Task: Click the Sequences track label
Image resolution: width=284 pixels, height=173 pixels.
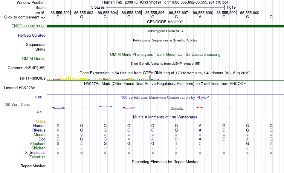Action: click(36, 44)
